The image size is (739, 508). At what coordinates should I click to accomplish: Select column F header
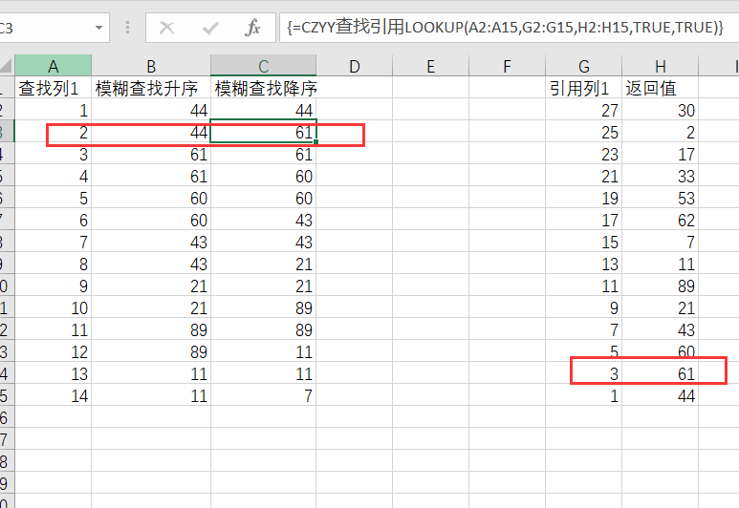(x=507, y=66)
